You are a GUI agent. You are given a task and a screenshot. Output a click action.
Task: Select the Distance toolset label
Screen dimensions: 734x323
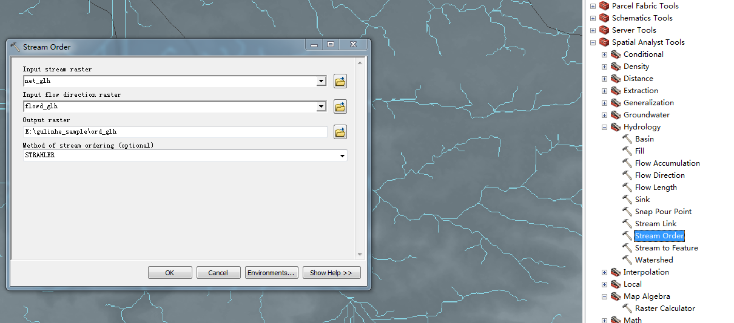(x=638, y=79)
